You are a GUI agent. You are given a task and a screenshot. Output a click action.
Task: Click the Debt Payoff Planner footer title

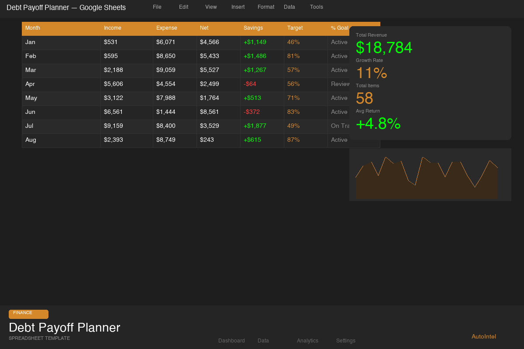65,328
